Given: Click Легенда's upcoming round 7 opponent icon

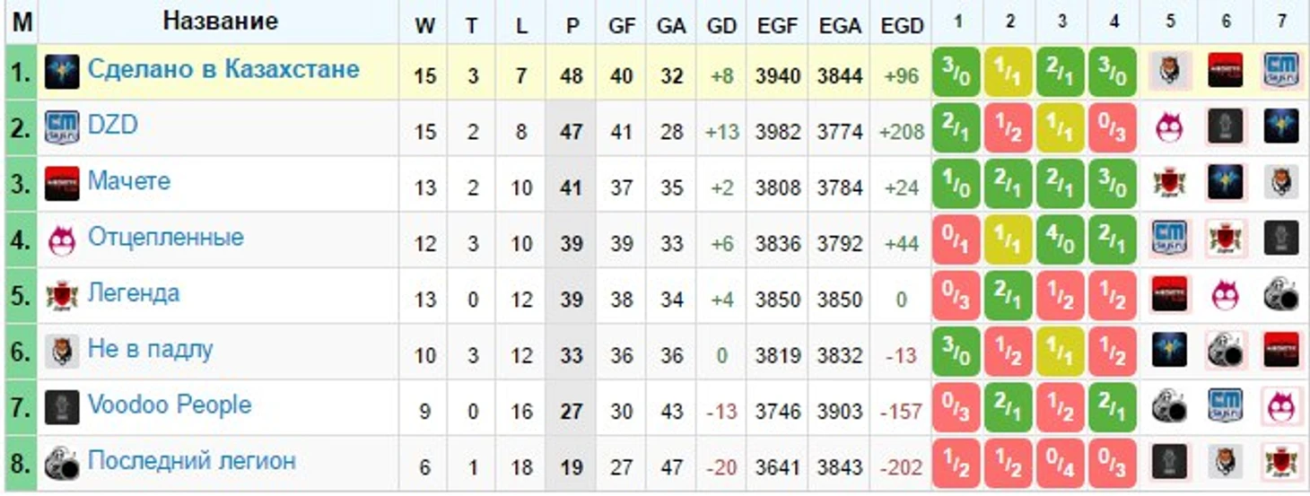Looking at the screenshot, I should tap(1281, 295).
